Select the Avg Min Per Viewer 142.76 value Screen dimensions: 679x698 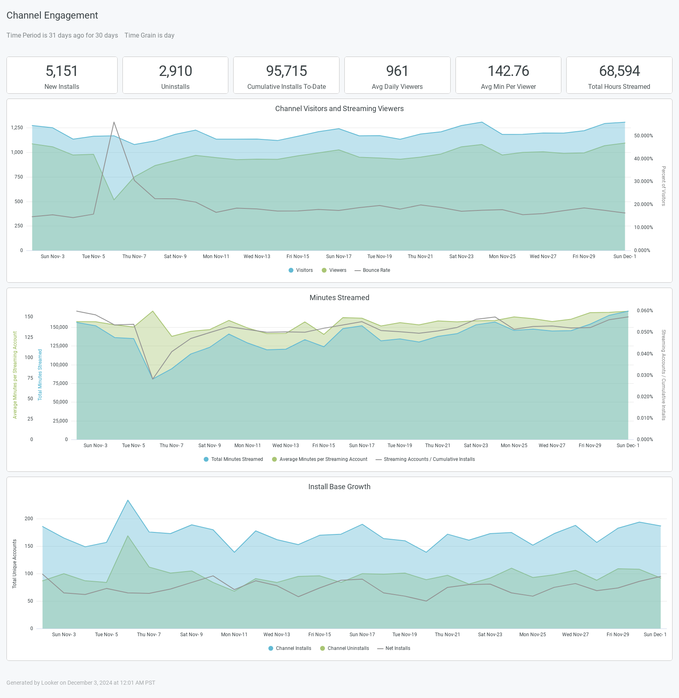pos(508,71)
